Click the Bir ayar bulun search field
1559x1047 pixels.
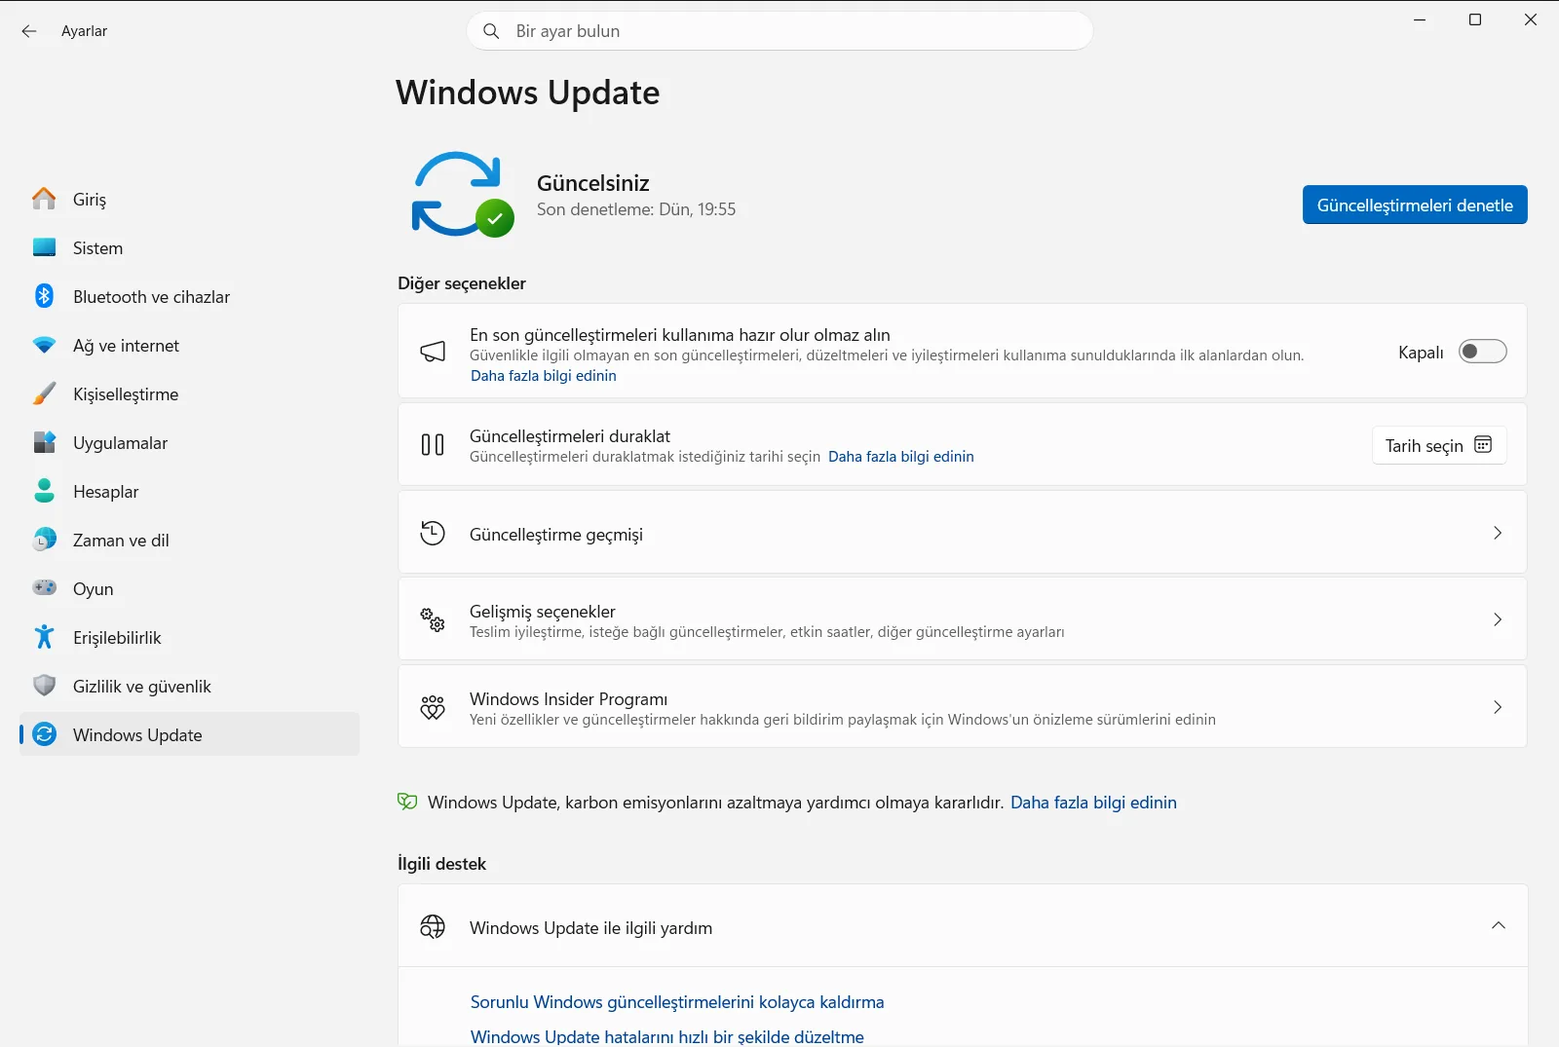tap(780, 31)
